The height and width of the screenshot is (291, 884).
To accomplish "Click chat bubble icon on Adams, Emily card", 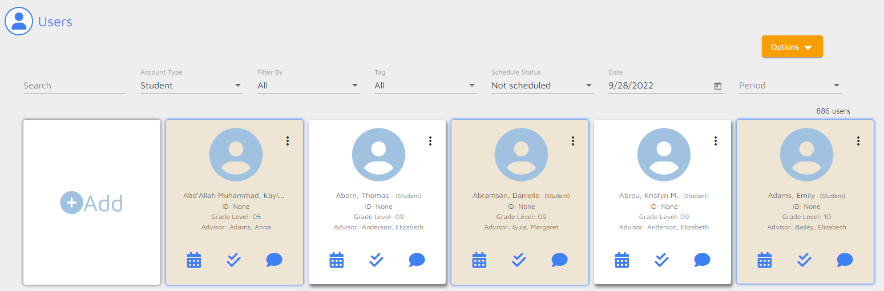I will [845, 260].
